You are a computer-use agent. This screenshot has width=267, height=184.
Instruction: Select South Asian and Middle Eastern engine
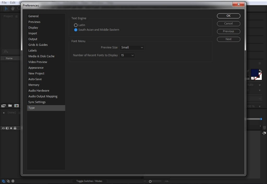pyautogui.click(x=76, y=30)
